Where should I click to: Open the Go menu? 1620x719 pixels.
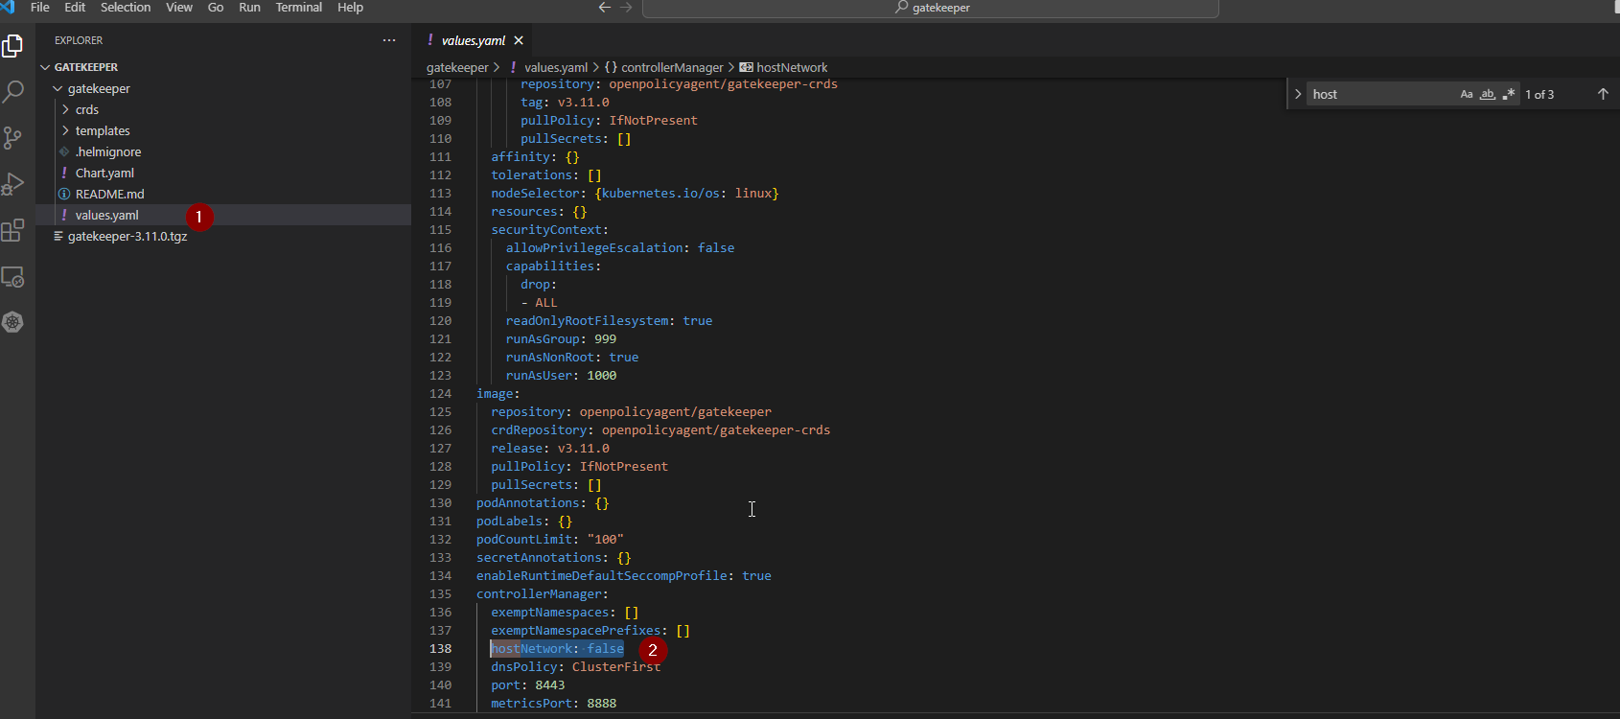[216, 8]
